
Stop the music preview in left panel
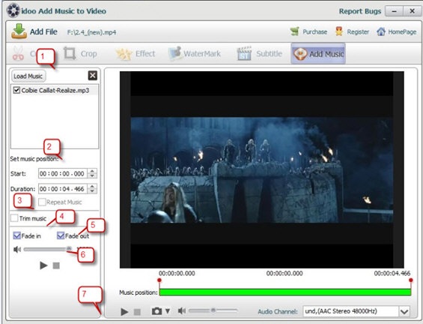click(x=56, y=266)
